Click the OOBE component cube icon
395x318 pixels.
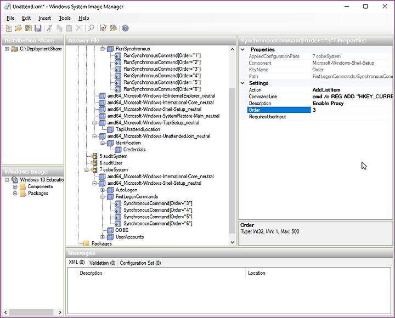(110, 230)
